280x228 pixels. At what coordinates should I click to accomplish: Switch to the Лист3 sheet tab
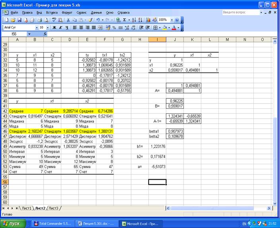pyautogui.click(x=53, y=208)
